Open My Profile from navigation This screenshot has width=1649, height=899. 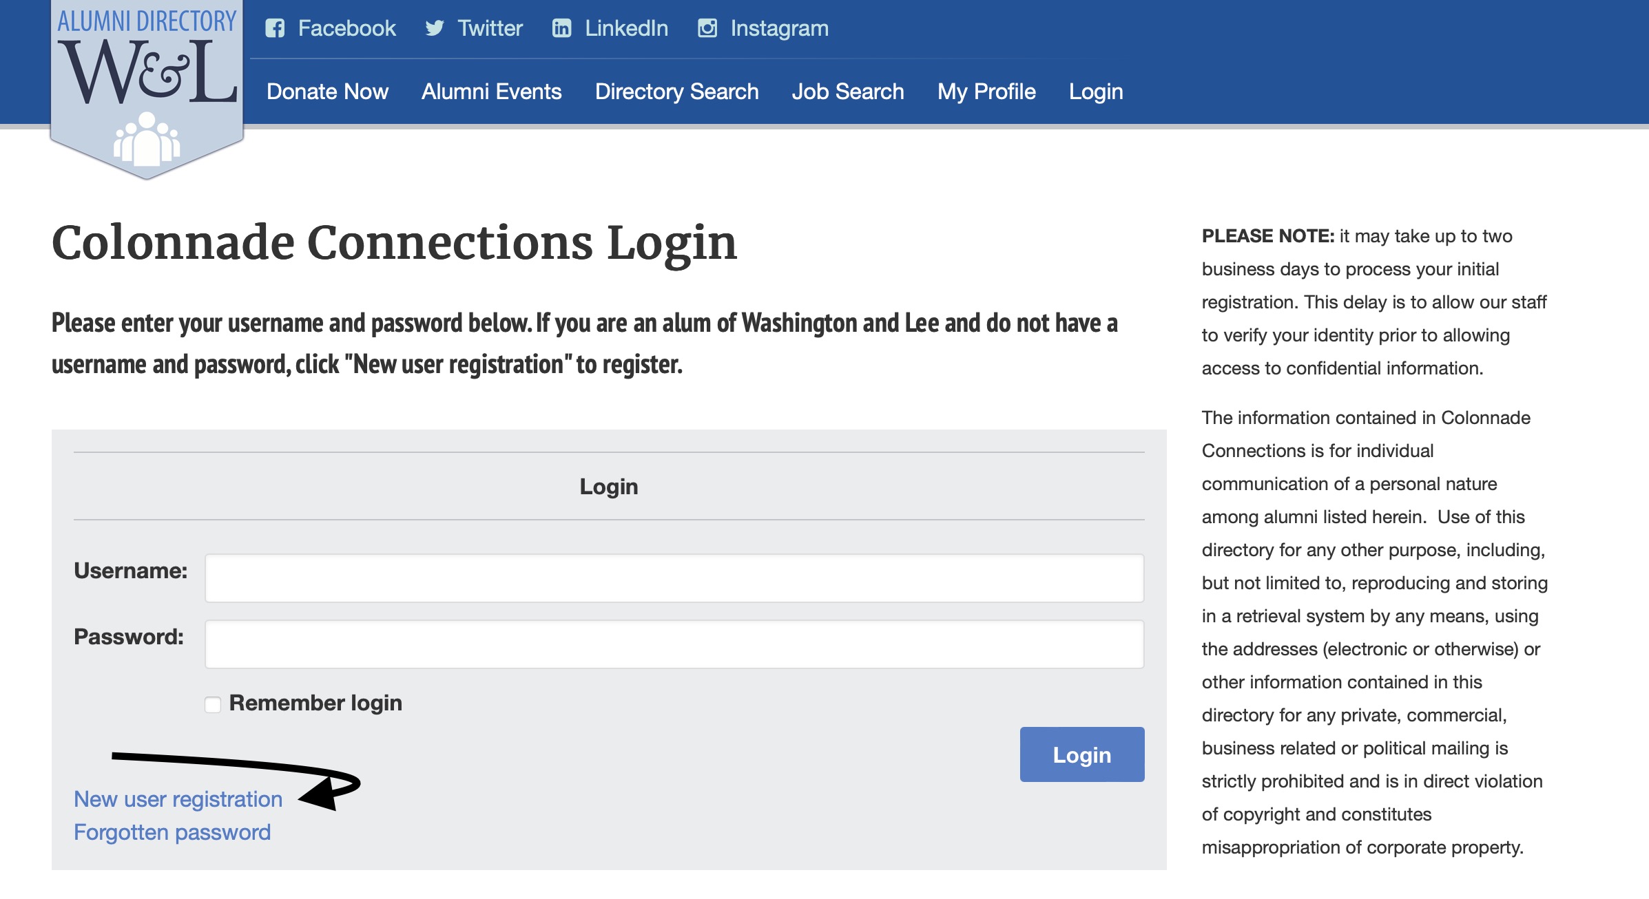[986, 92]
